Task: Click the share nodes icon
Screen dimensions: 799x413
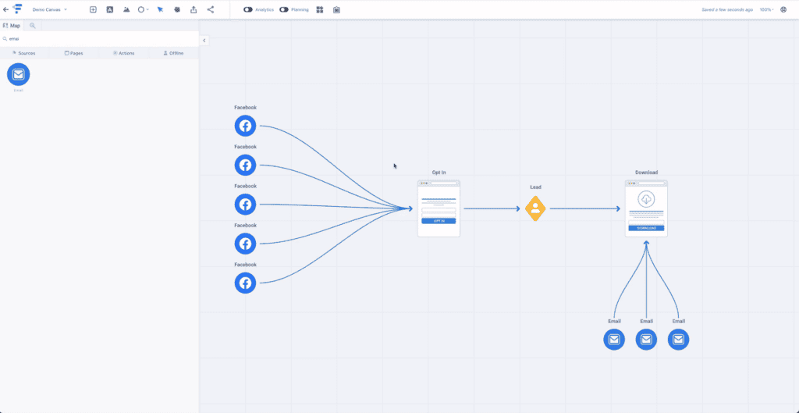Action: [x=211, y=9]
